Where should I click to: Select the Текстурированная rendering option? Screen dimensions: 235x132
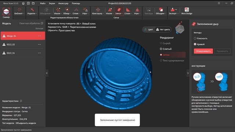pyautogui.click(x=172, y=60)
